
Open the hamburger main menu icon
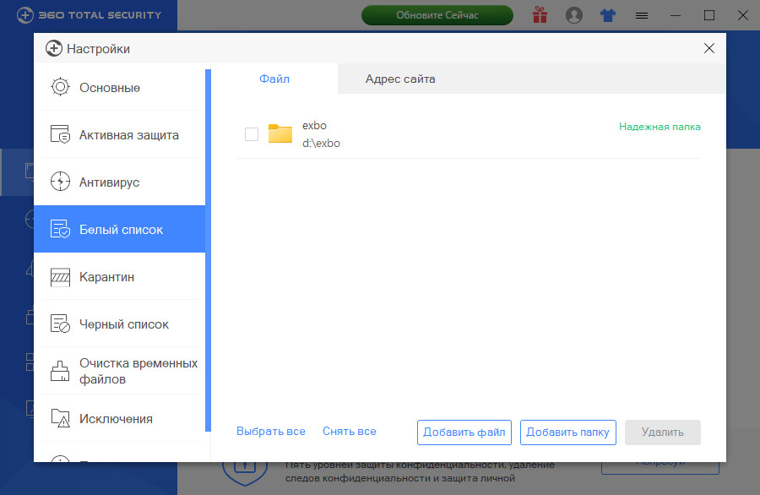[x=642, y=15]
